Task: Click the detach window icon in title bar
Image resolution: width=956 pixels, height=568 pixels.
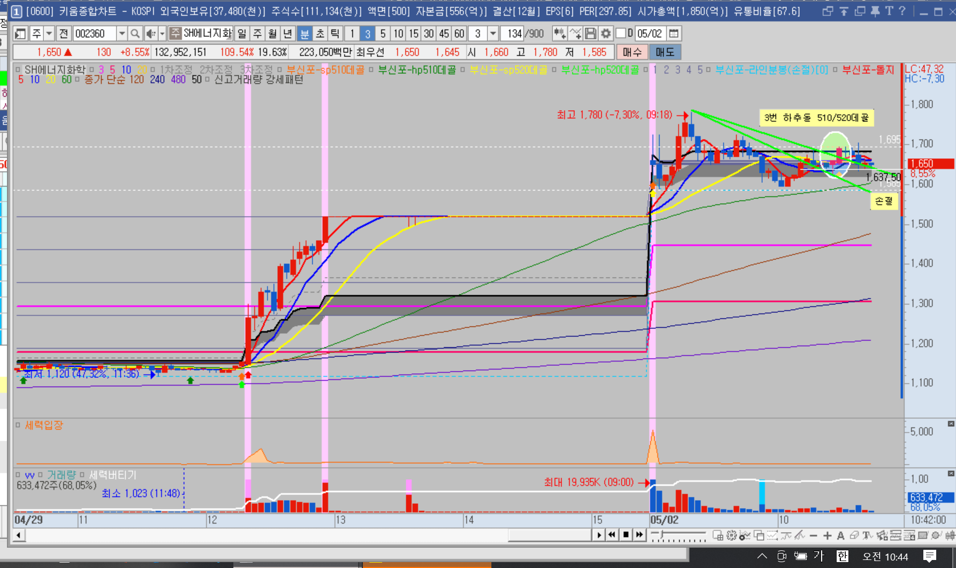Action: pyautogui.click(x=828, y=11)
